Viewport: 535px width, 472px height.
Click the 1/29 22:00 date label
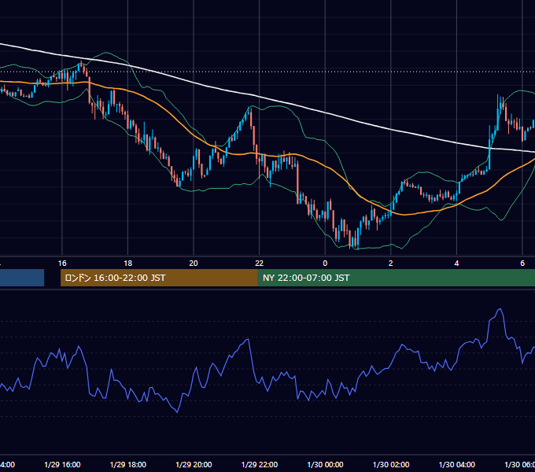260,465
